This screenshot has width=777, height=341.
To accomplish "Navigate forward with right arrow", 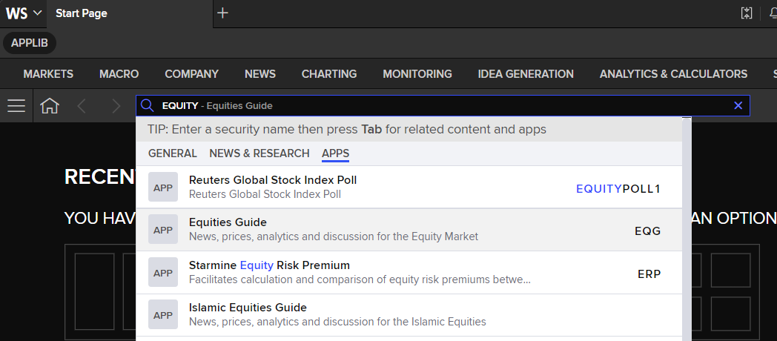I will tap(116, 105).
